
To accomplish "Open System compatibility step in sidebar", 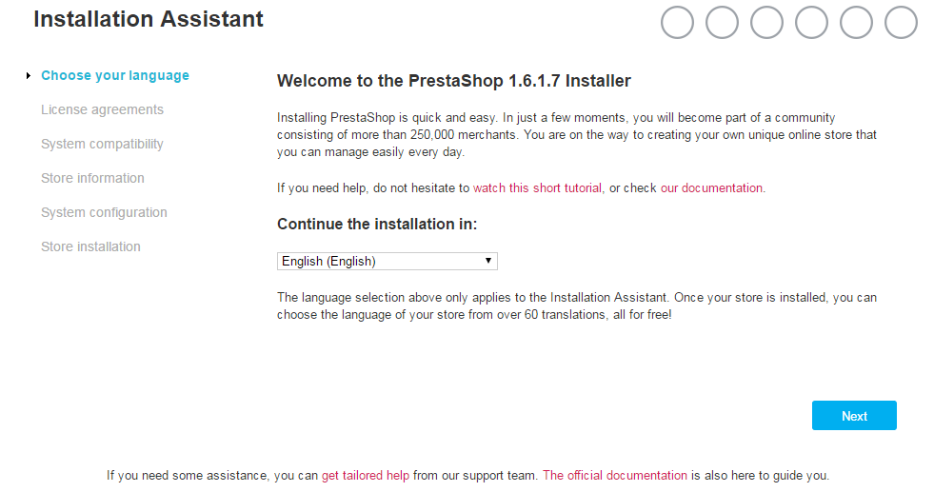I will click(x=102, y=144).
